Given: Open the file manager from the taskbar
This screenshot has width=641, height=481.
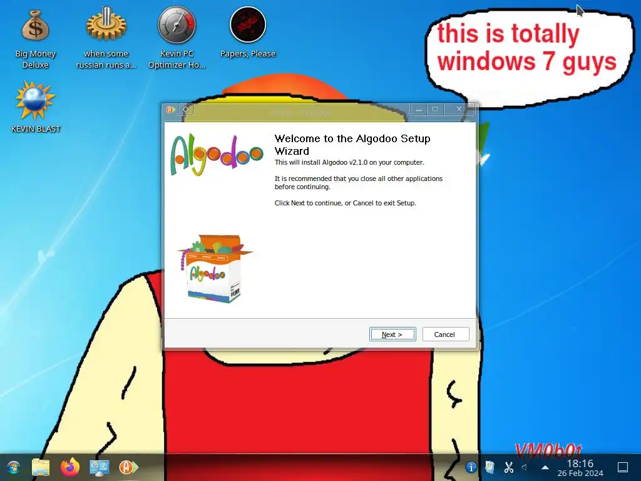Looking at the screenshot, I should [x=41, y=467].
